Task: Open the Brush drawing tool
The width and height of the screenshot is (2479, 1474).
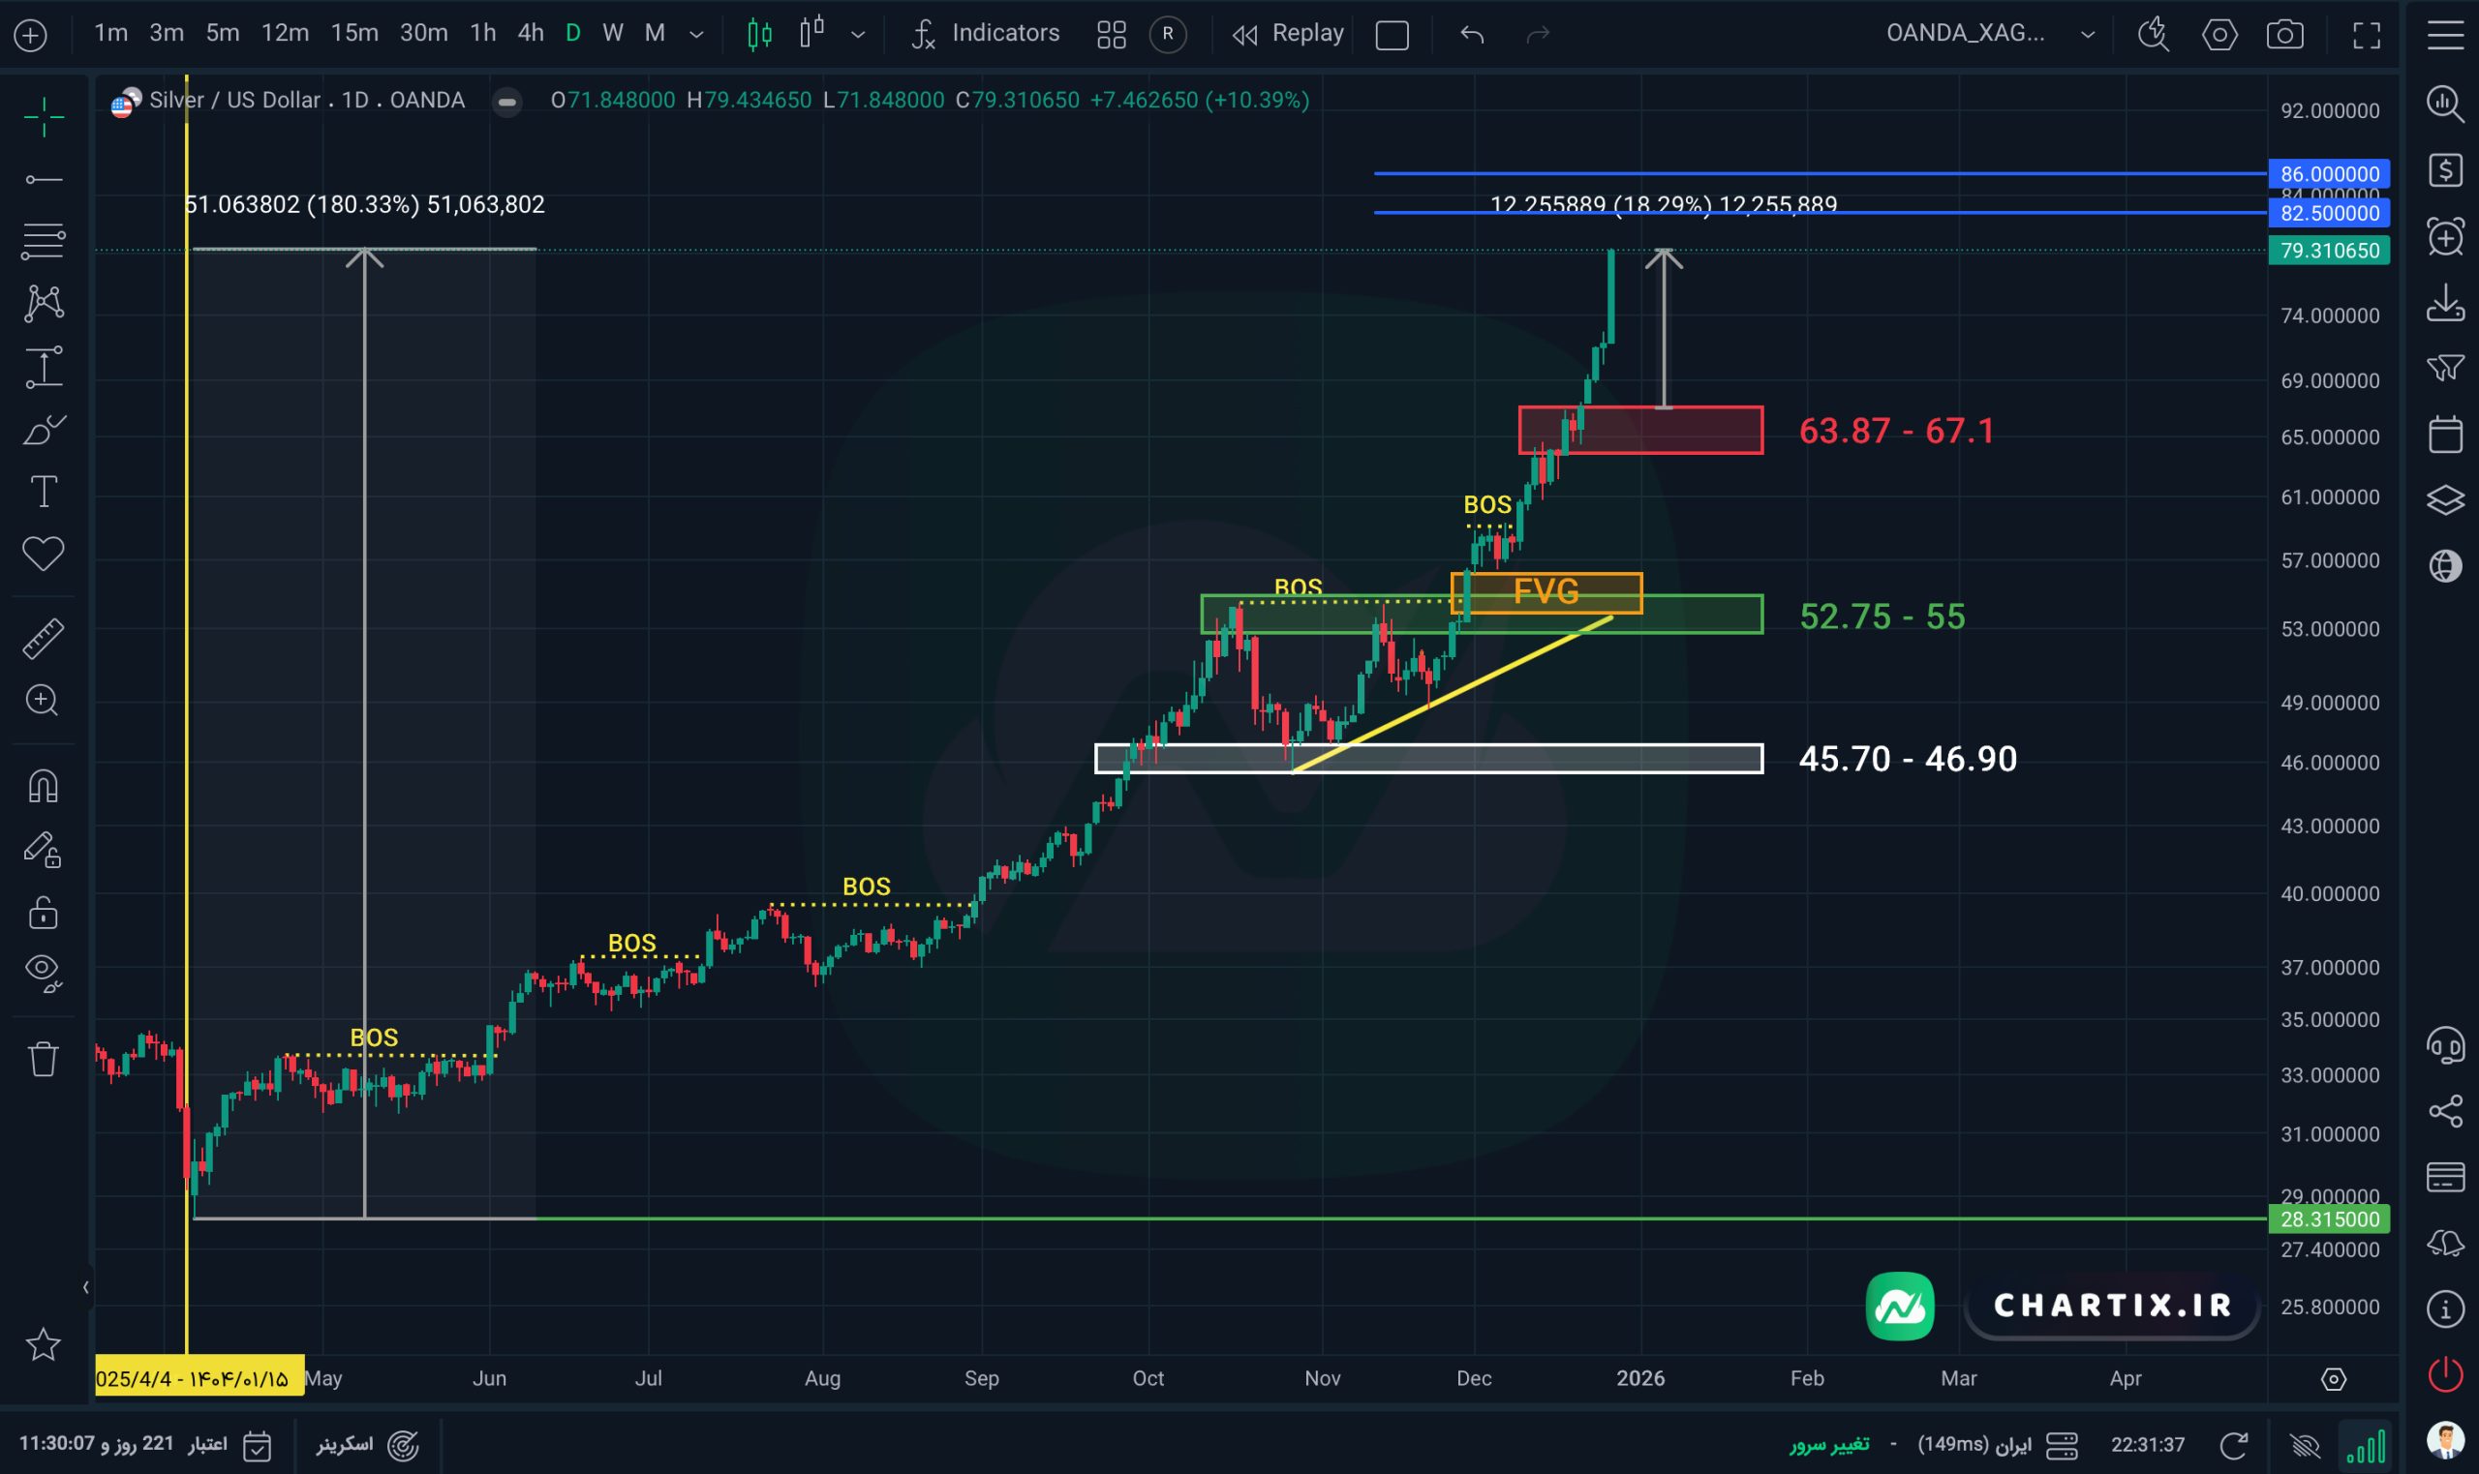Action: [43, 430]
